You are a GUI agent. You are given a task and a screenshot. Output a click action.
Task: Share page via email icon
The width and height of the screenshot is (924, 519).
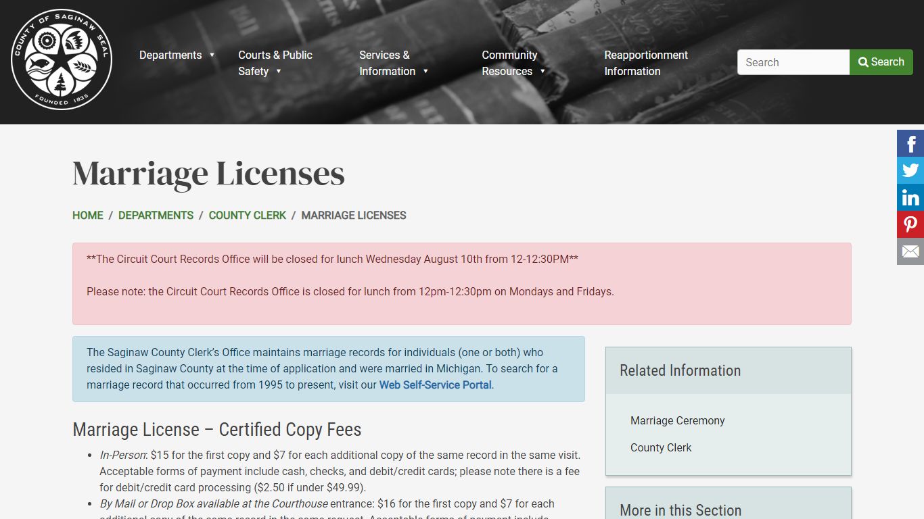coord(910,251)
